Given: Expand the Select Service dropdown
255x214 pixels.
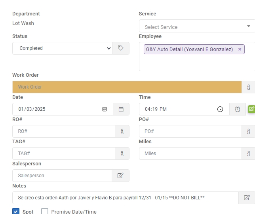Looking at the screenshot, I should tap(197, 27).
